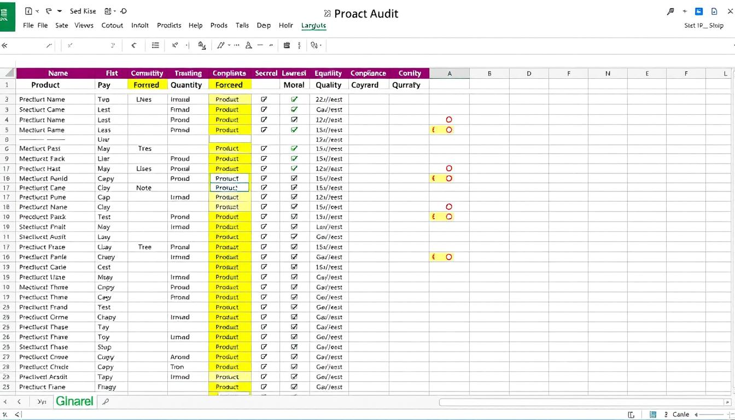
Task: Click the letter A font icon in toolbar
Action: 248,45
